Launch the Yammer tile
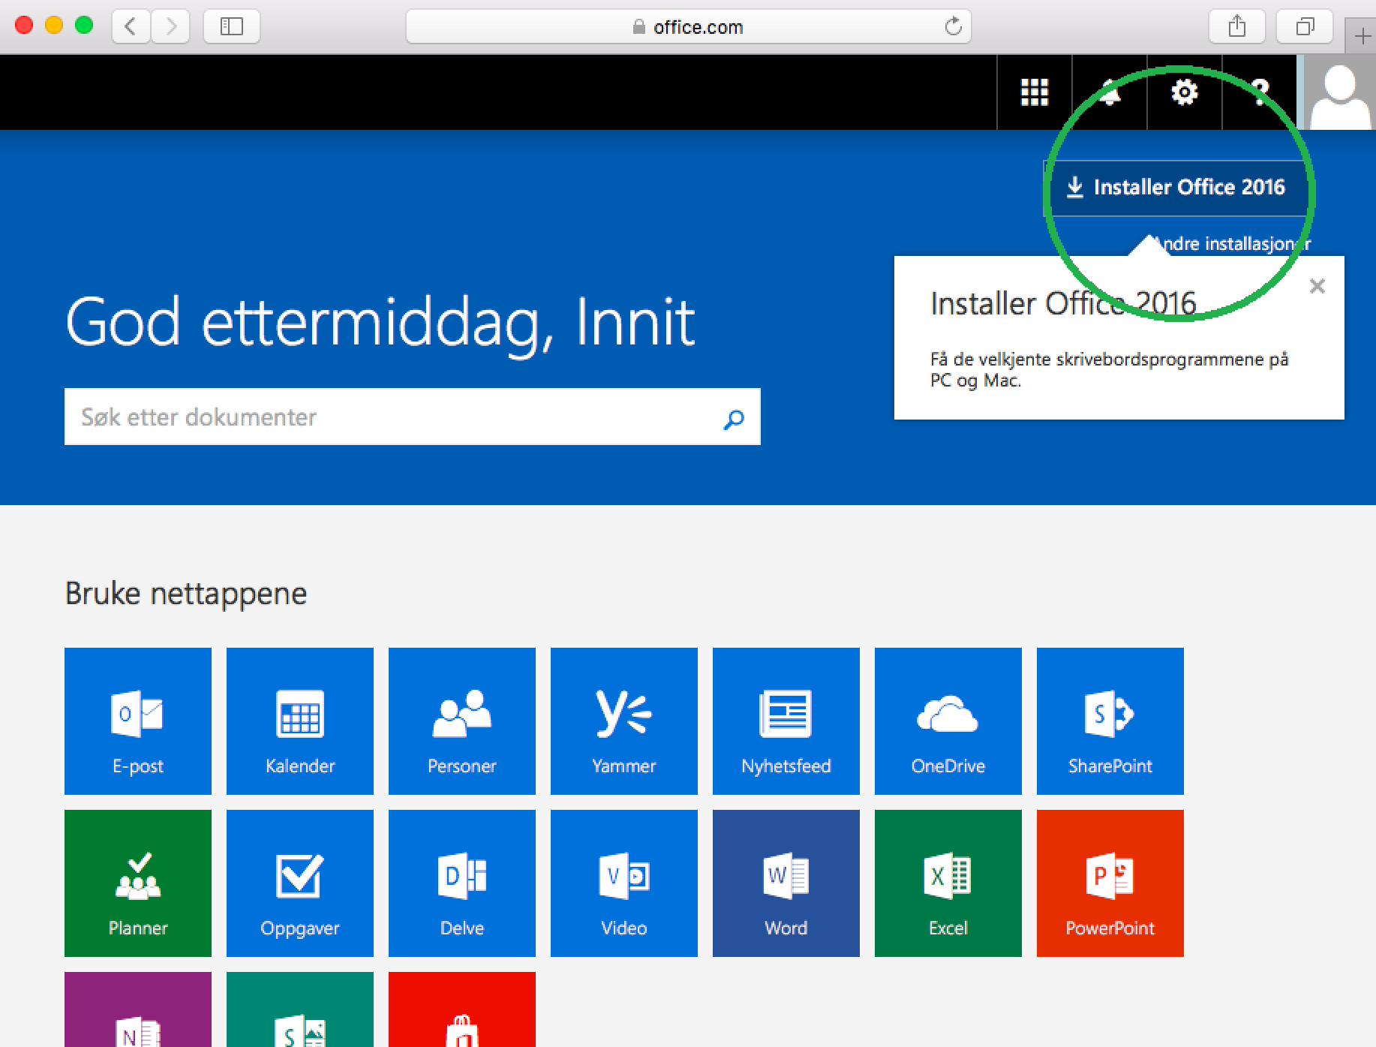 624,721
